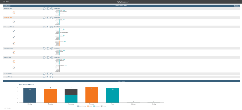
Task: Open the more options button at top right
Action: tap(239, 2)
